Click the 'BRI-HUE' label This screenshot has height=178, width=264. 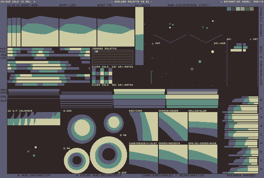coord(219,43)
